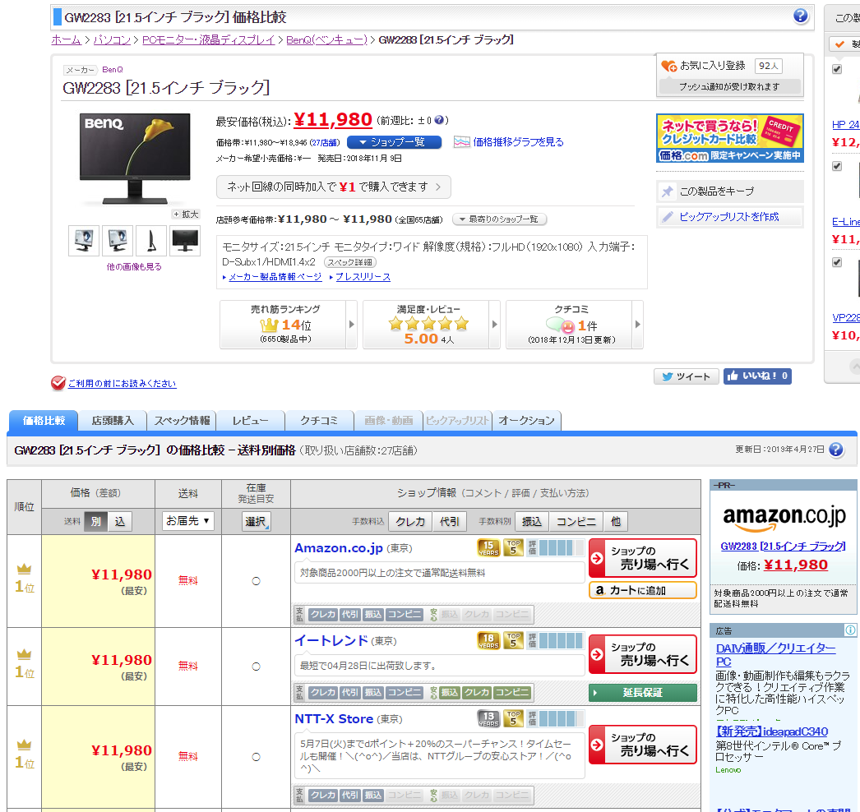Select the 価格比較 tab
The height and width of the screenshot is (812, 860).
44,421
